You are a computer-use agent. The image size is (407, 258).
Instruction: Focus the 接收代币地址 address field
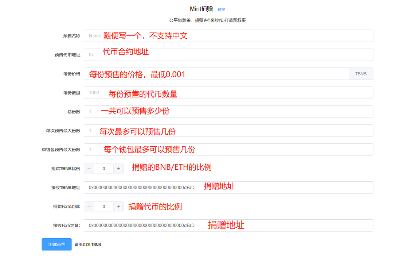pos(228,226)
